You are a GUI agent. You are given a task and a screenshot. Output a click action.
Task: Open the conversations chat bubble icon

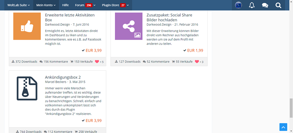tap(265, 5)
